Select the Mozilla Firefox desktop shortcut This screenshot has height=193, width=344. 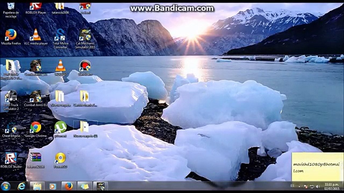pyautogui.click(x=11, y=37)
